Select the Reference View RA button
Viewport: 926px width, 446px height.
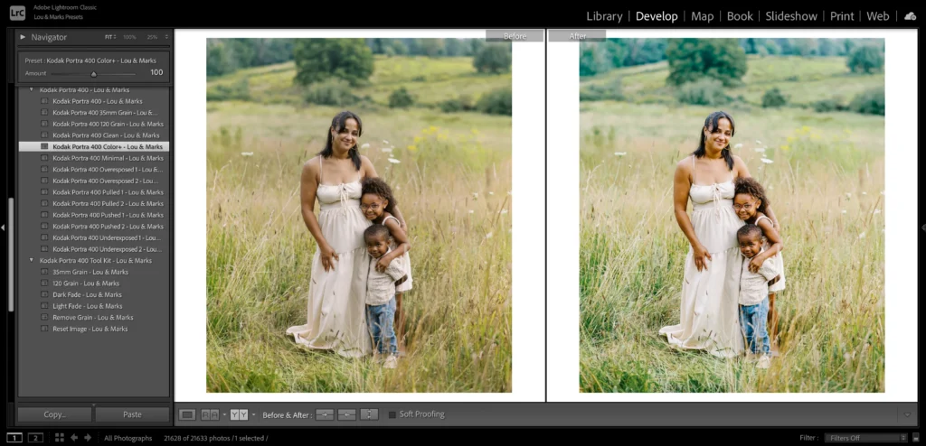tap(210, 414)
